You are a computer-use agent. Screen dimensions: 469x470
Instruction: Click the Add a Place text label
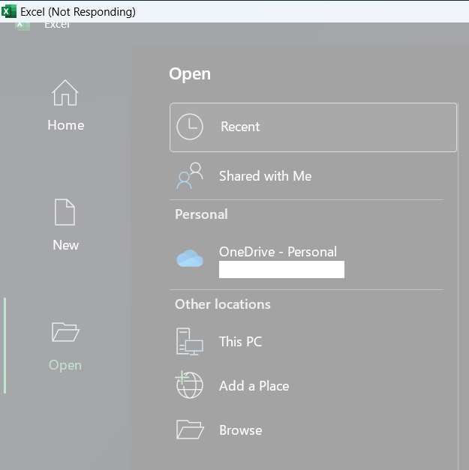pyautogui.click(x=254, y=386)
